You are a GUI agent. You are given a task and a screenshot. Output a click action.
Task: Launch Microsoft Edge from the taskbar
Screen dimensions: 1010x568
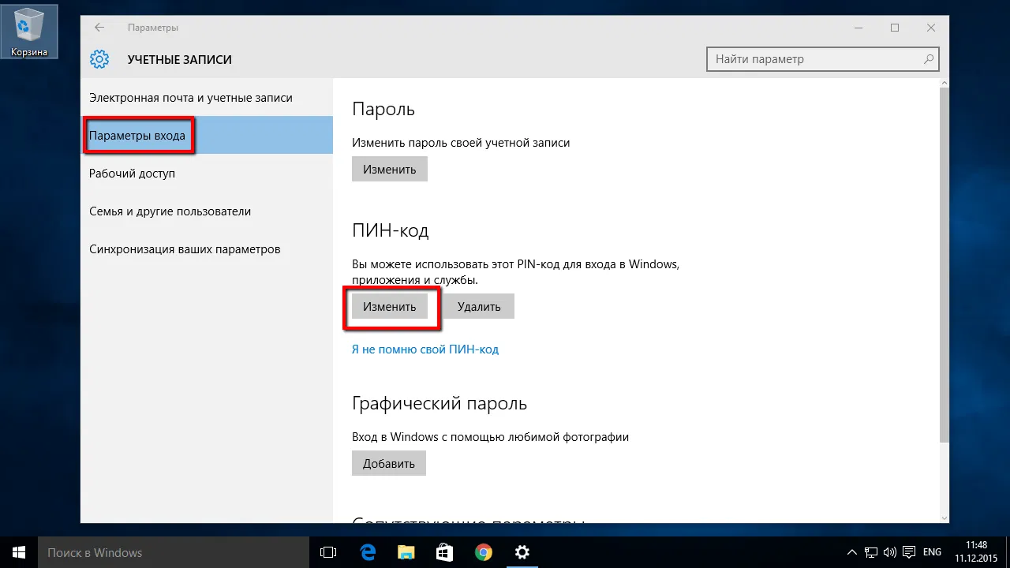tap(367, 552)
